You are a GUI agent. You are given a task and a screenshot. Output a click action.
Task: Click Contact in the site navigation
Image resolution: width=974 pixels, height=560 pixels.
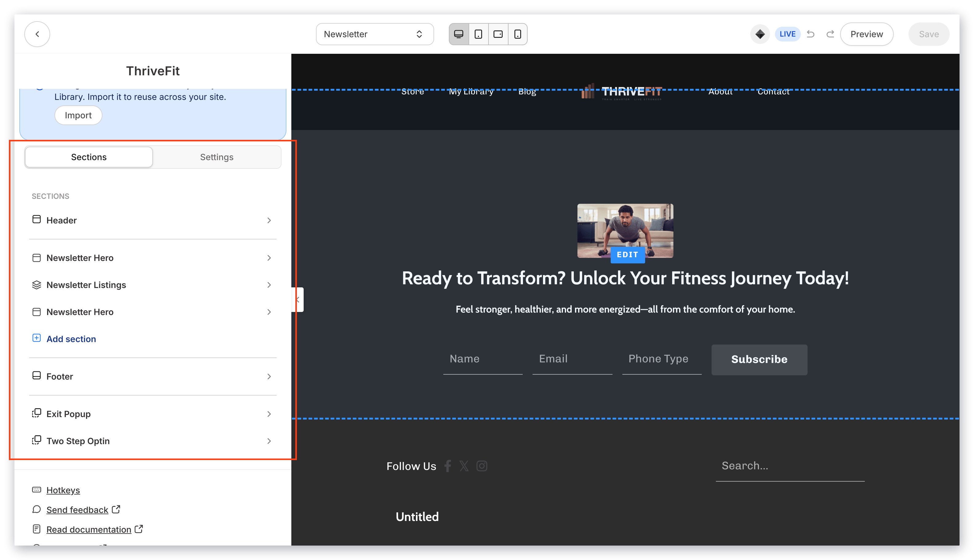[x=773, y=92]
